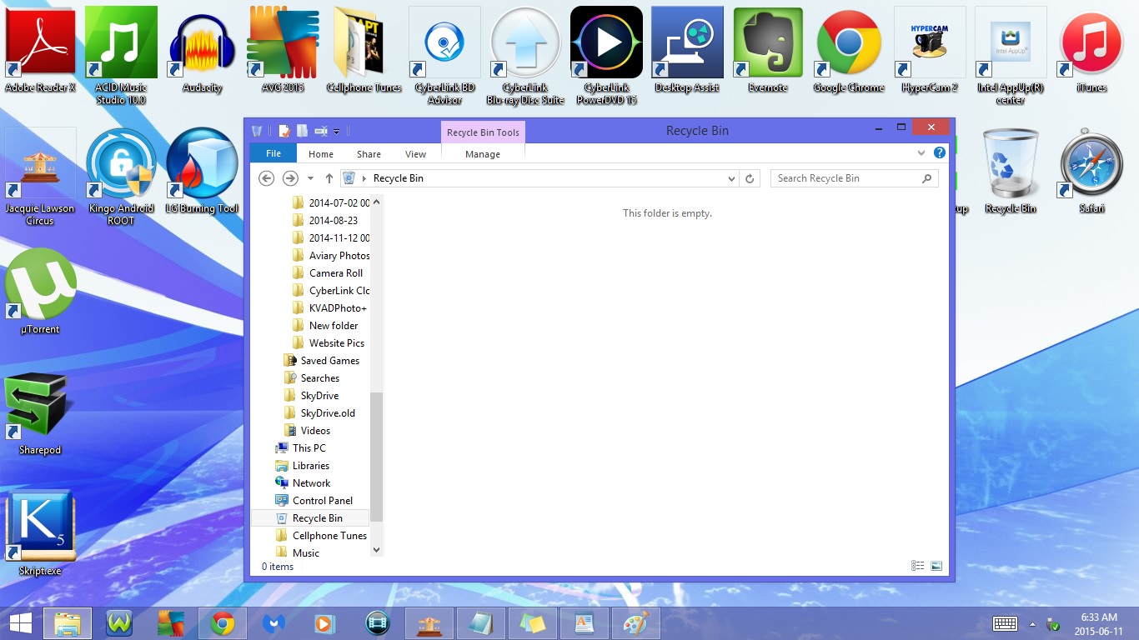The image size is (1139, 640).
Task: Select Cellphone Tunes in navigation pane
Action: coord(322,536)
